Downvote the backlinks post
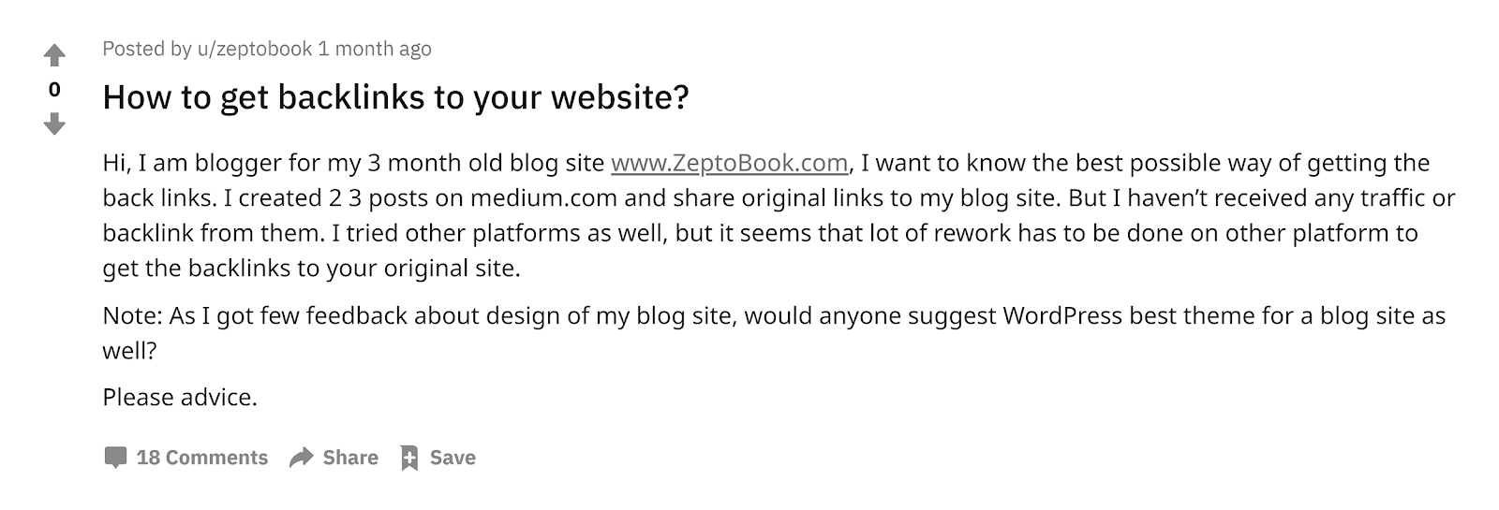 pyautogui.click(x=54, y=124)
